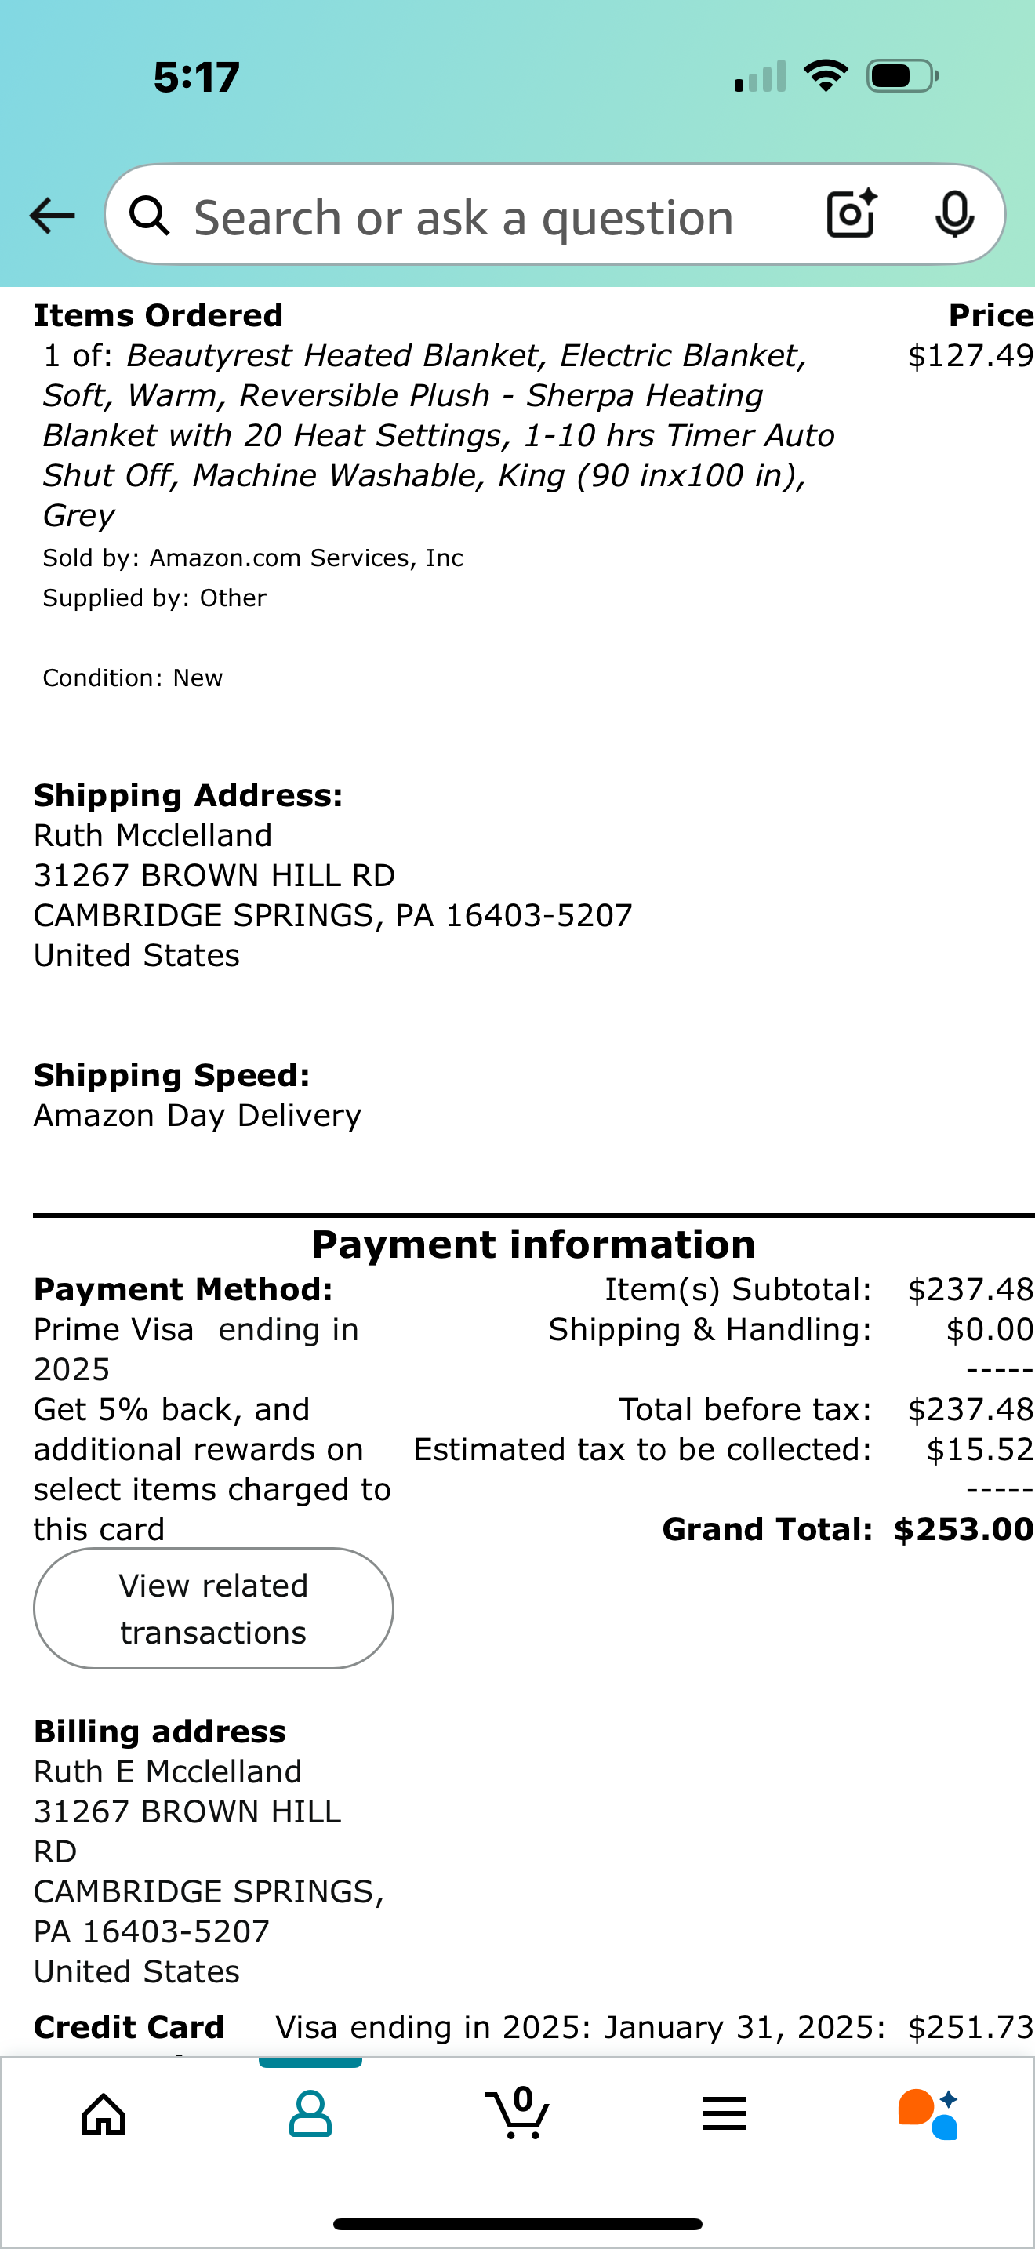Tap the battery status icon

[x=902, y=76]
